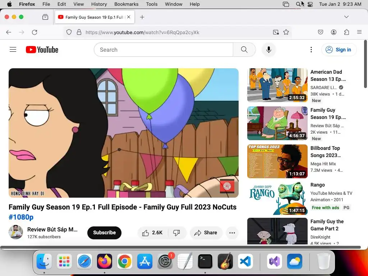Click the main video player
Image resolution: width=368 pixels, height=276 pixels.
[124, 133]
